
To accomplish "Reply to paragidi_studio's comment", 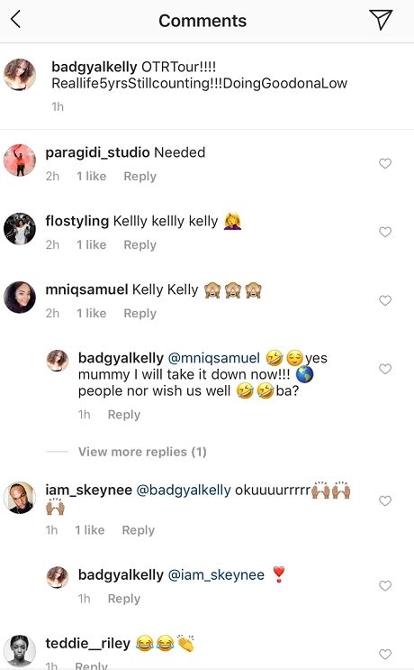I will (x=139, y=176).
